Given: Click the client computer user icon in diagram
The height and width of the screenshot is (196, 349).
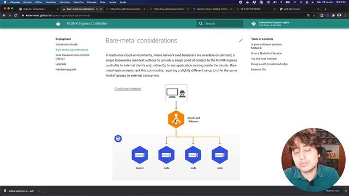Looking at the screenshot, I should [176, 93].
